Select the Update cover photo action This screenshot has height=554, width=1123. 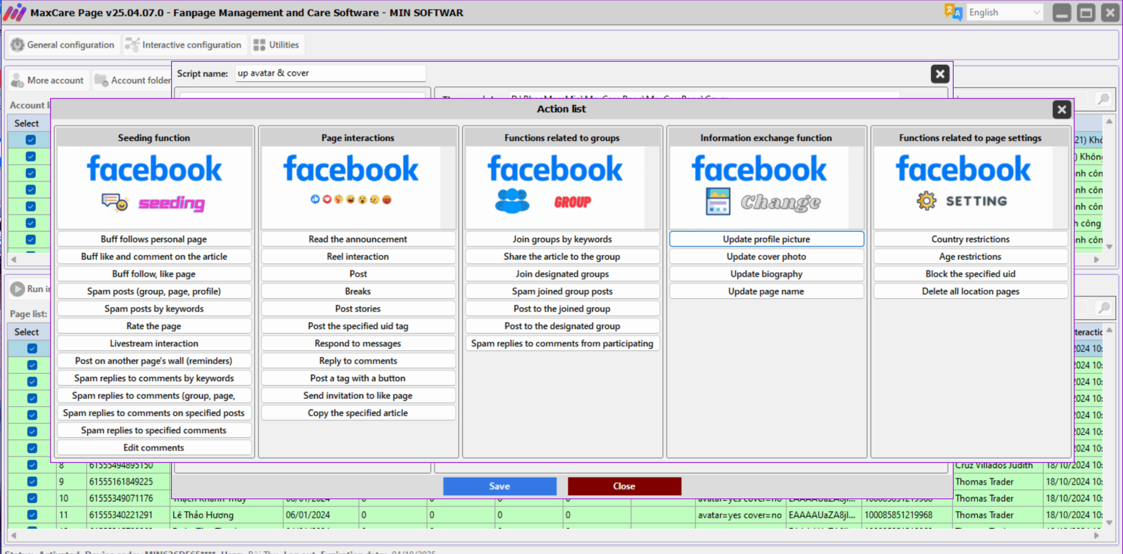pyautogui.click(x=766, y=256)
